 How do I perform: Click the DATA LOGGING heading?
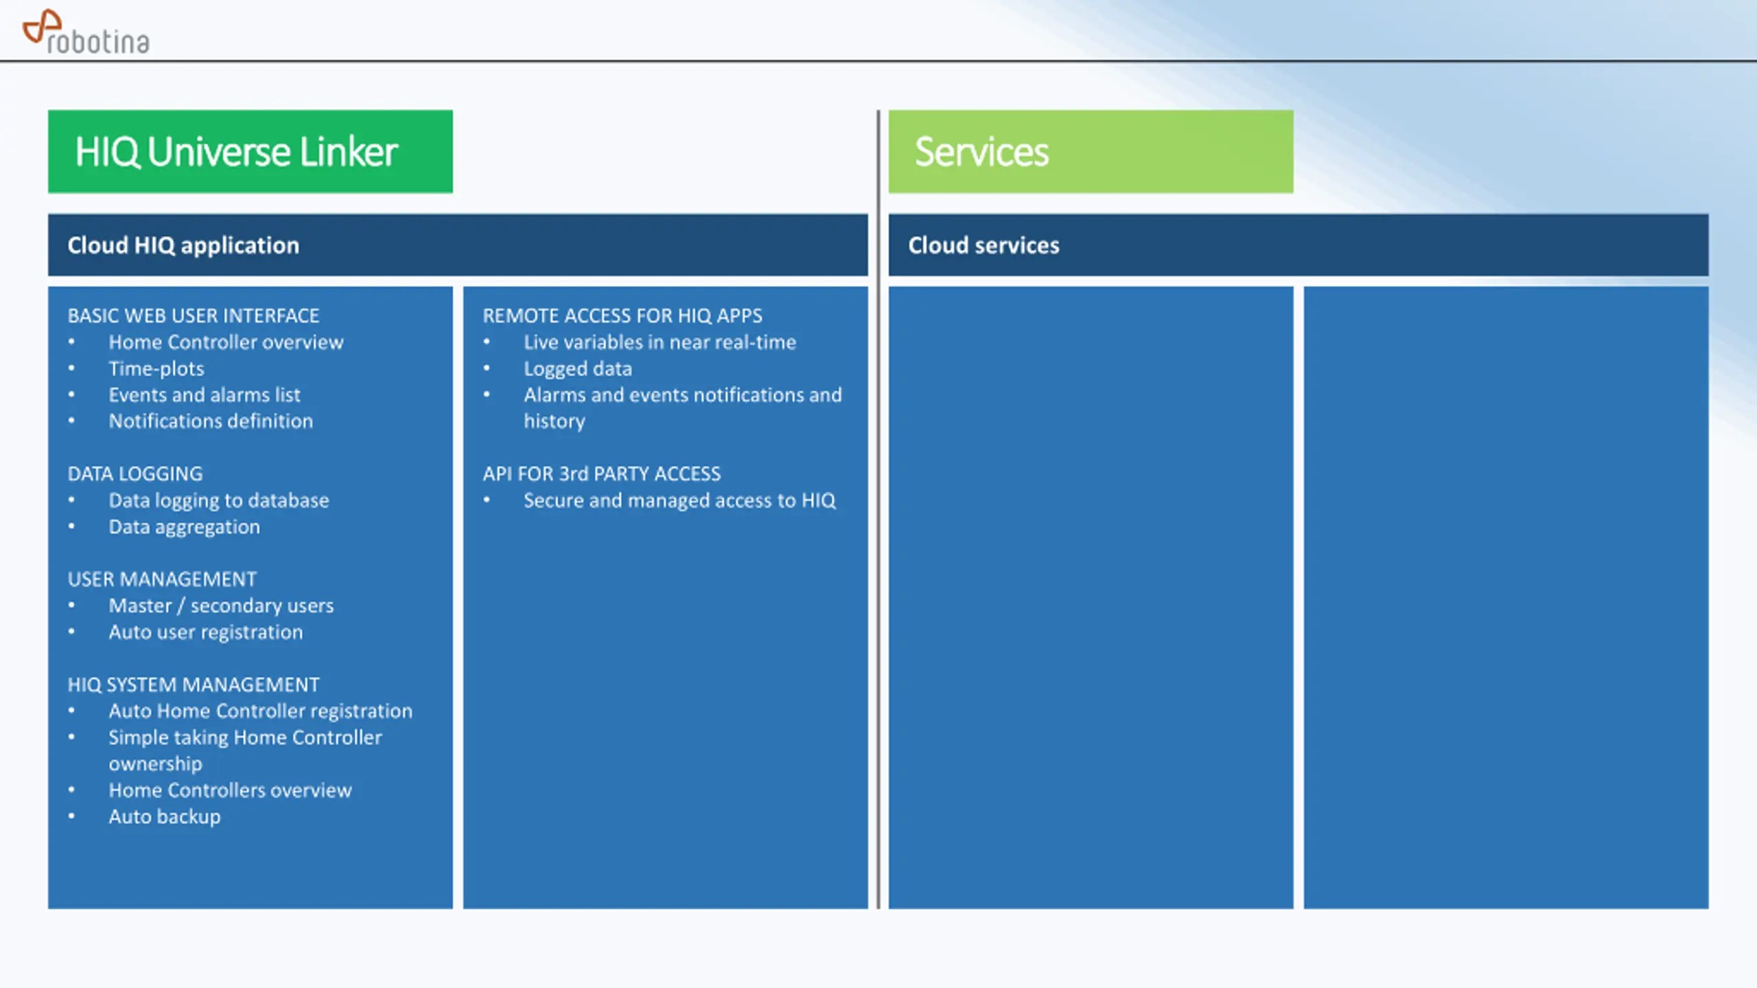(x=135, y=474)
